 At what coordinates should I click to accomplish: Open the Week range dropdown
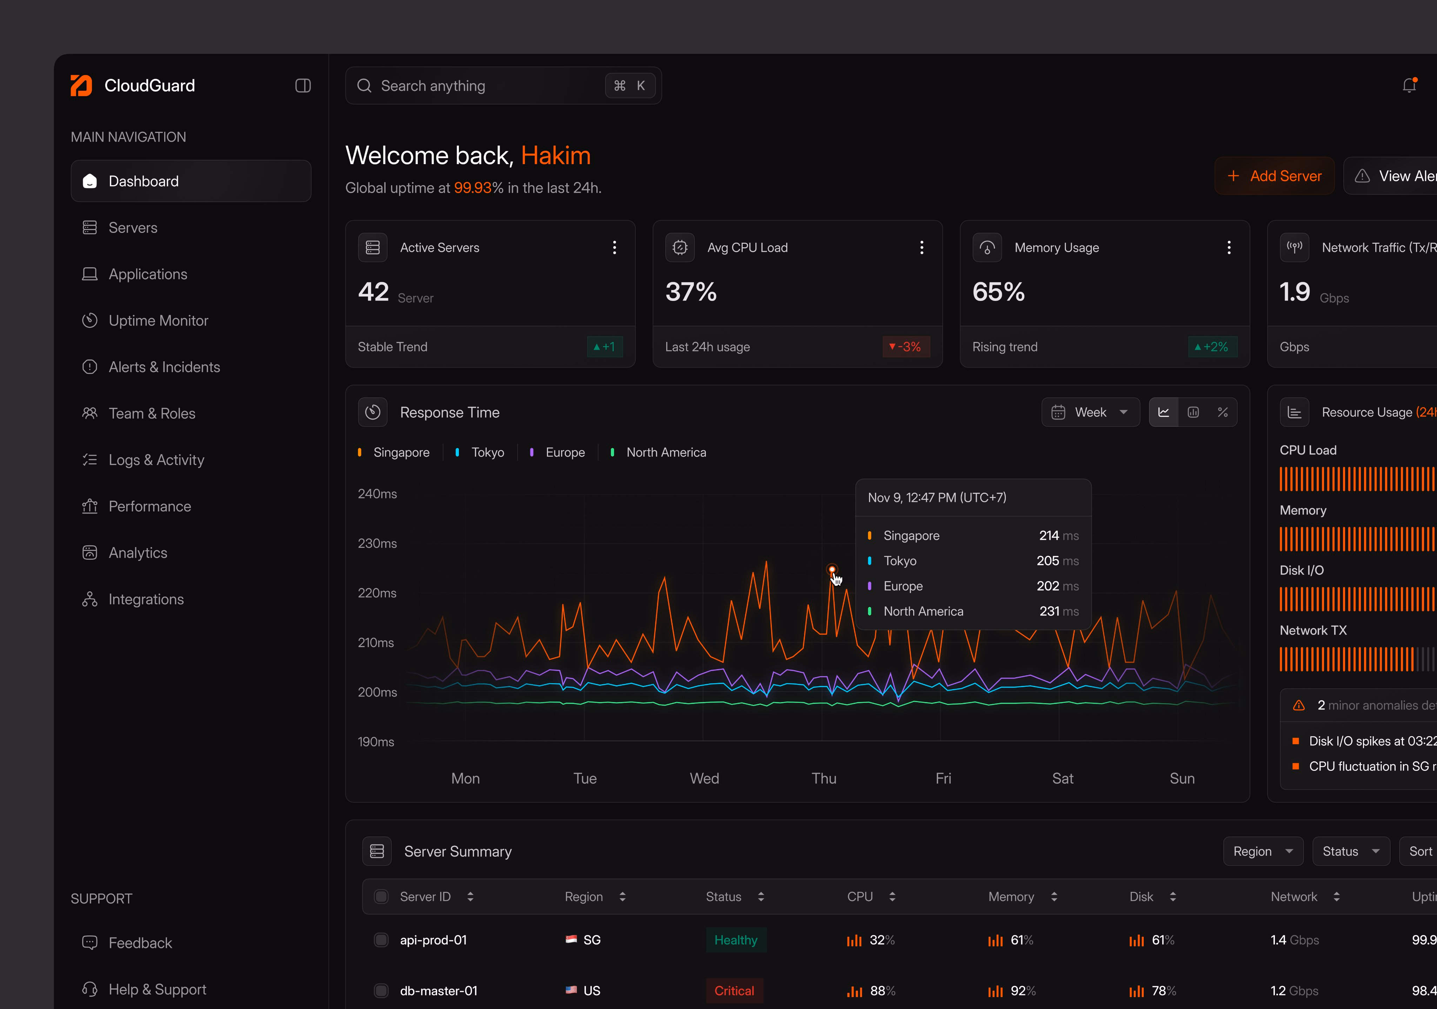(x=1090, y=412)
